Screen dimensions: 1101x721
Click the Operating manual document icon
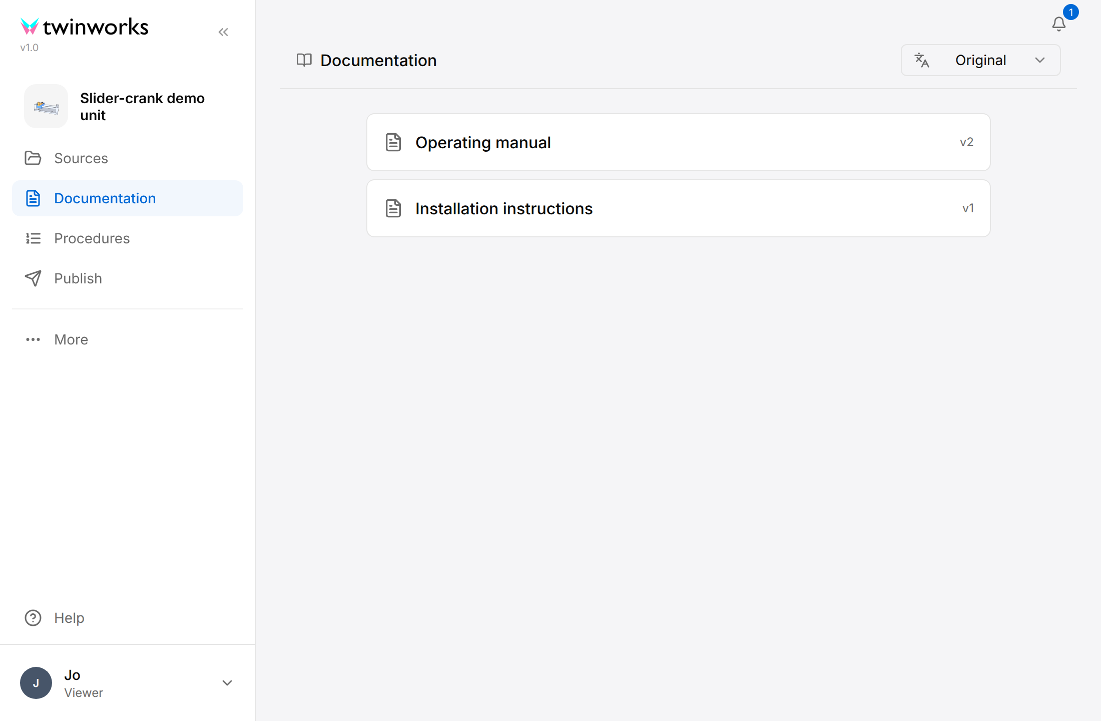[393, 142]
